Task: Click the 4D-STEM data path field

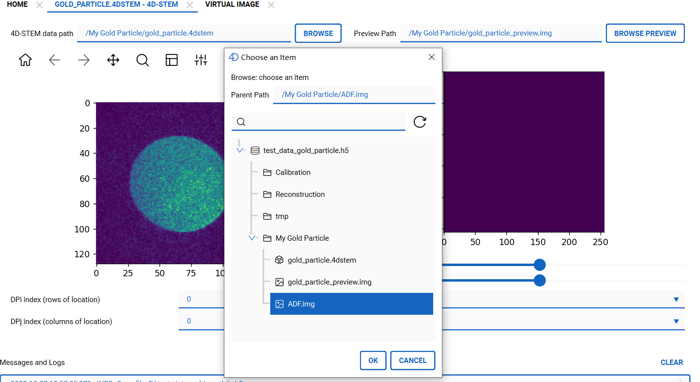Action: 184,33
